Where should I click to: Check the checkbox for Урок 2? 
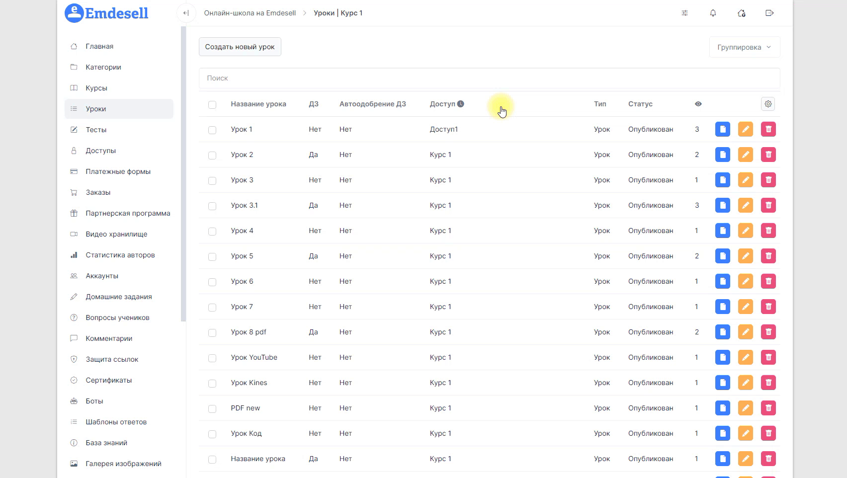click(212, 155)
